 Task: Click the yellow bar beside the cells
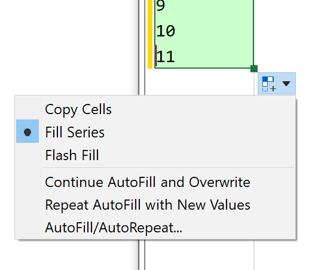pyautogui.click(x=150, y=34)
